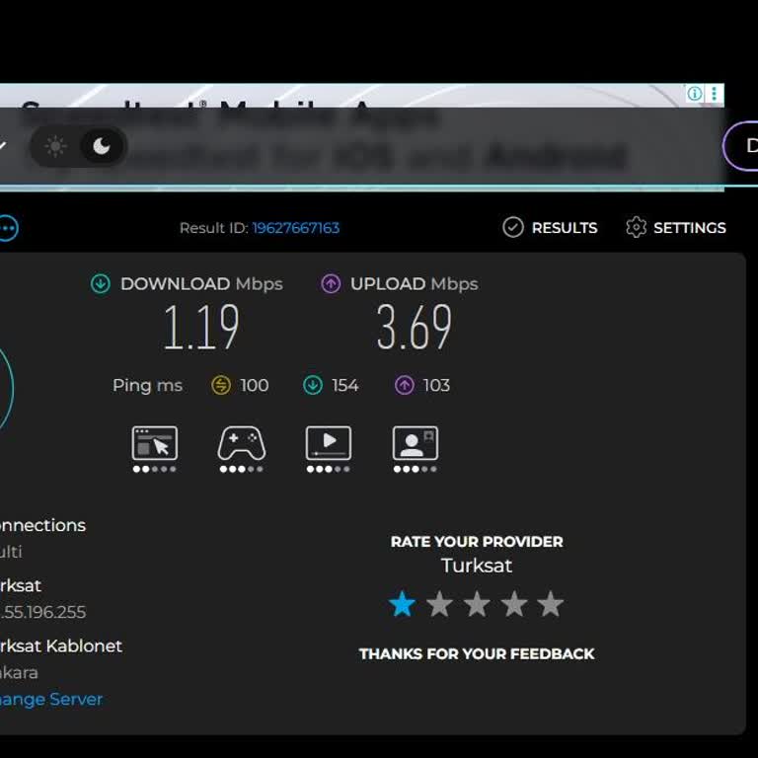This screenshot has width=758, height=758.
Task: Click the Connections label
Action: (42, 525)
